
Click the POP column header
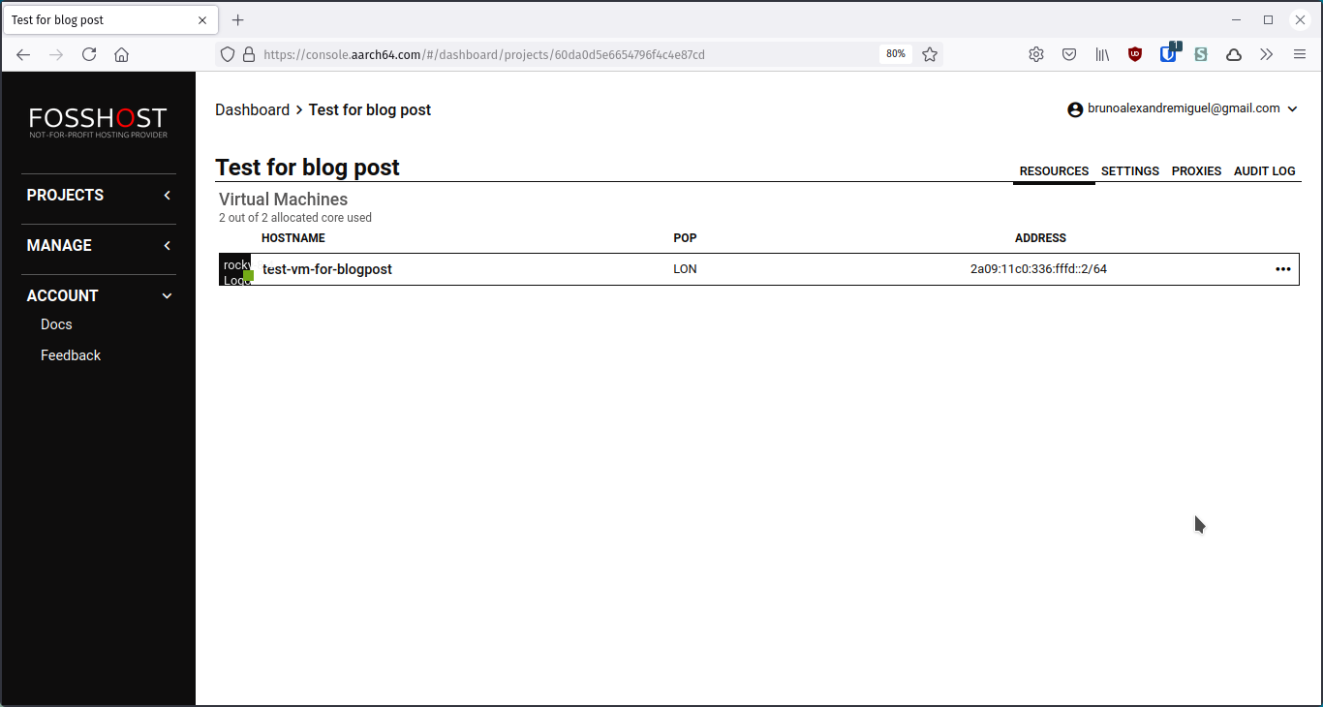[x=685, y=238]
